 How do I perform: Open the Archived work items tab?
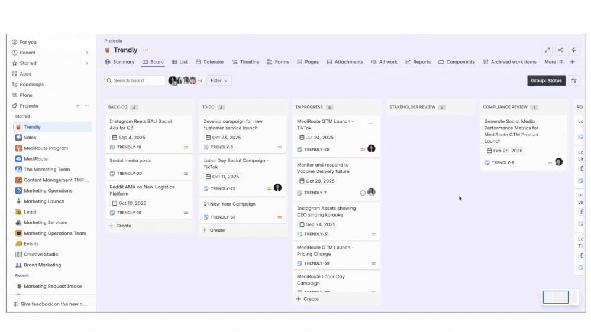point(509,62)
